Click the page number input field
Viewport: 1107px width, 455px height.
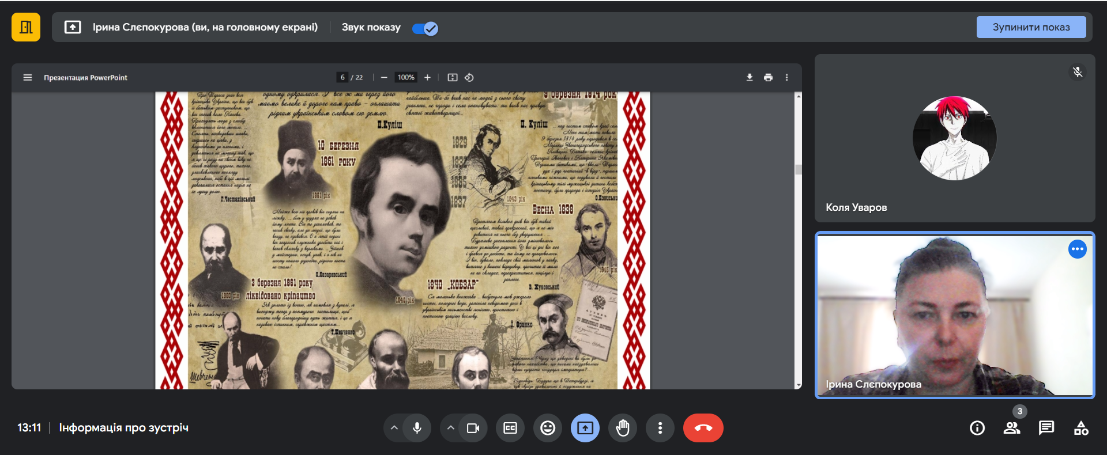coord(342,77)
